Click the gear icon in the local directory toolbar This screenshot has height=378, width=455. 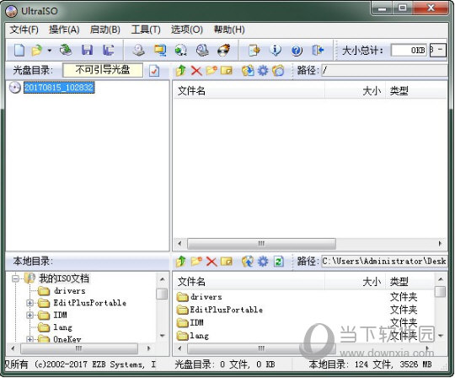263,262
